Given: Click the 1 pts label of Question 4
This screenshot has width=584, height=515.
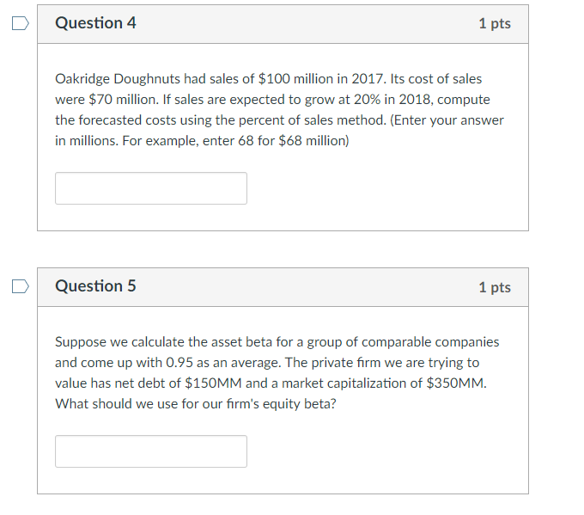Looking at the screenshot, I should point(495,23).
